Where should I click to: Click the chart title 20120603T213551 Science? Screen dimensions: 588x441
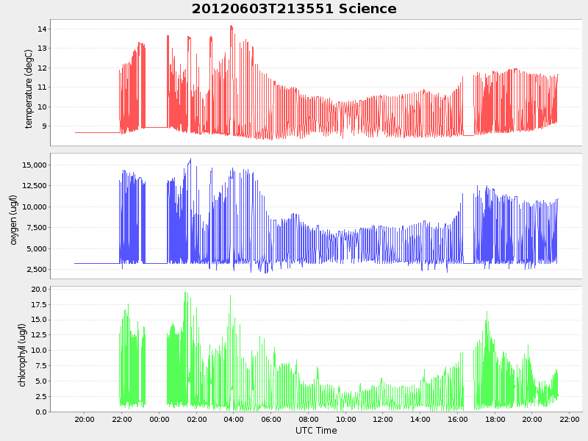point(294,9)
